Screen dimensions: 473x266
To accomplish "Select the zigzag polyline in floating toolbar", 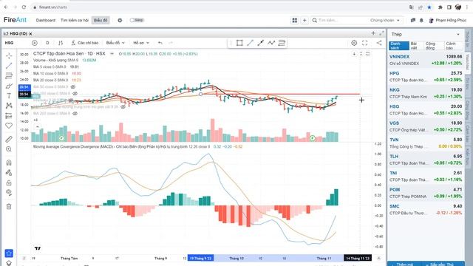I will 271,43.
